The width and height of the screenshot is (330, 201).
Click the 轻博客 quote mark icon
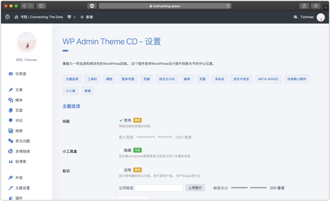click(11, 162)
